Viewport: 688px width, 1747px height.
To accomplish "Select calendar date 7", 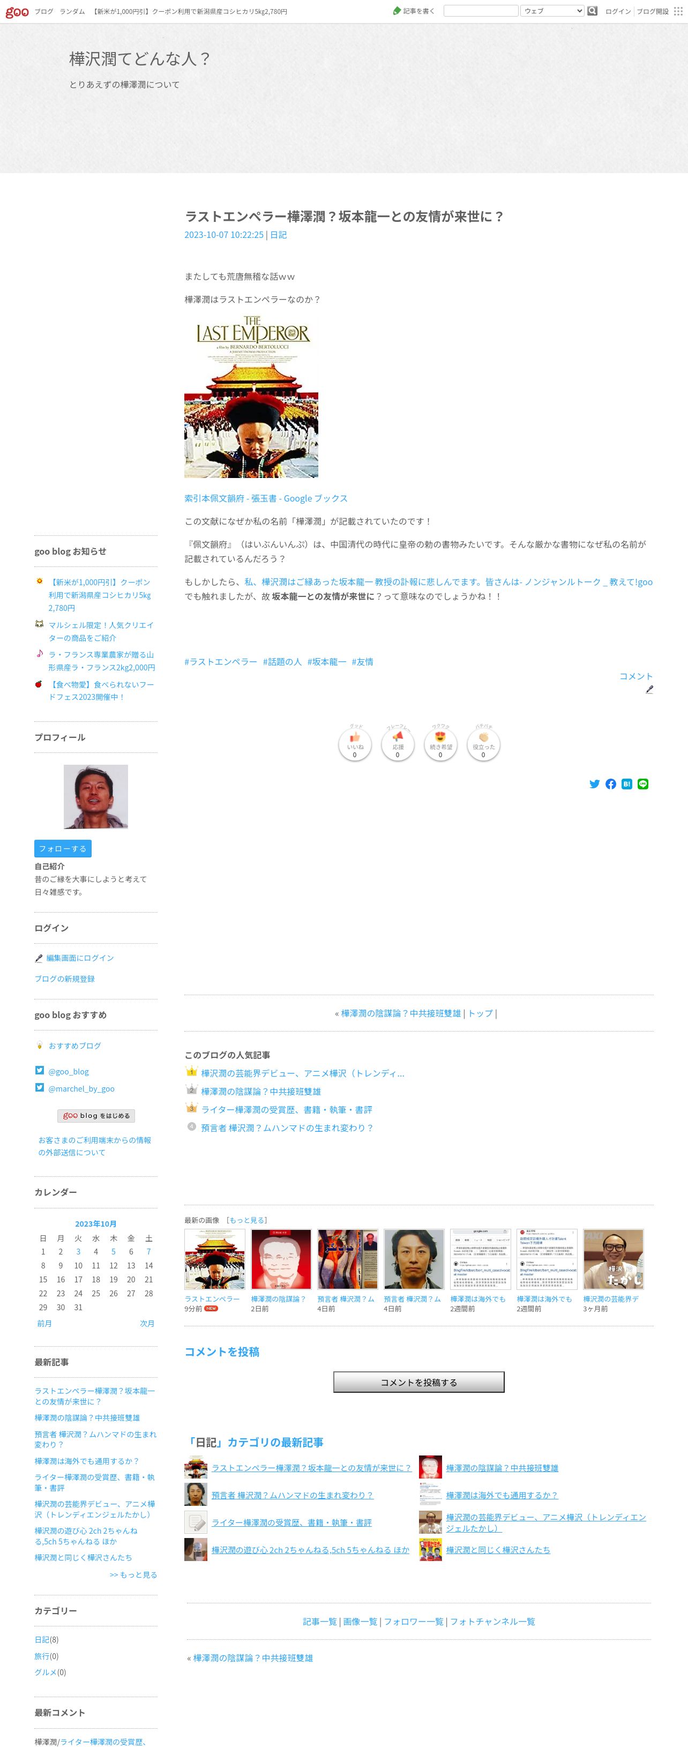I will pos(148,1252).
